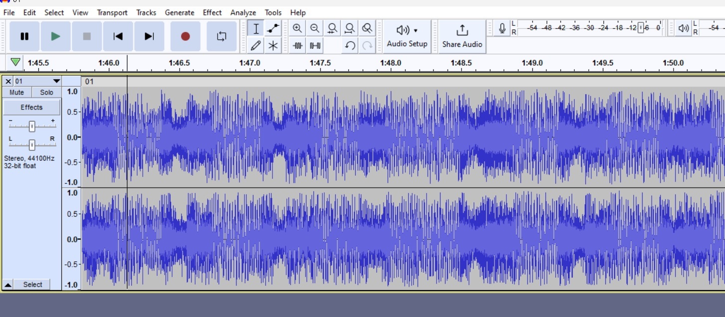
Task: Fit selection to width zoom icon
Action: click(332, 28)
